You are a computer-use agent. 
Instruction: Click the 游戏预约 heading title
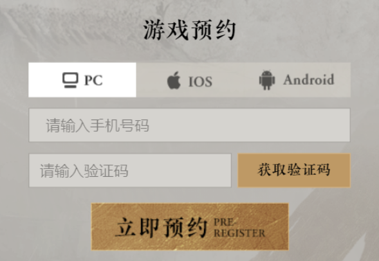(189, 30)
